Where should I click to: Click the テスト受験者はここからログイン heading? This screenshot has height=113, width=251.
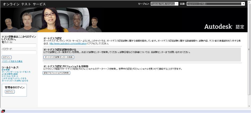(19, 38)
